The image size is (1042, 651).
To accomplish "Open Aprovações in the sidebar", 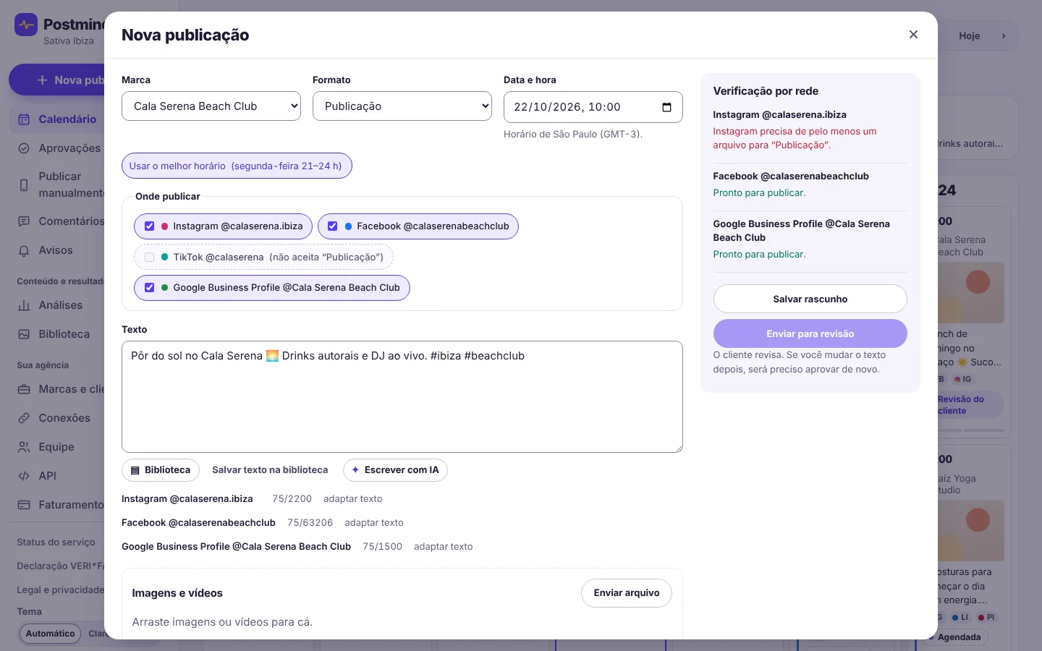I will 58,148.
